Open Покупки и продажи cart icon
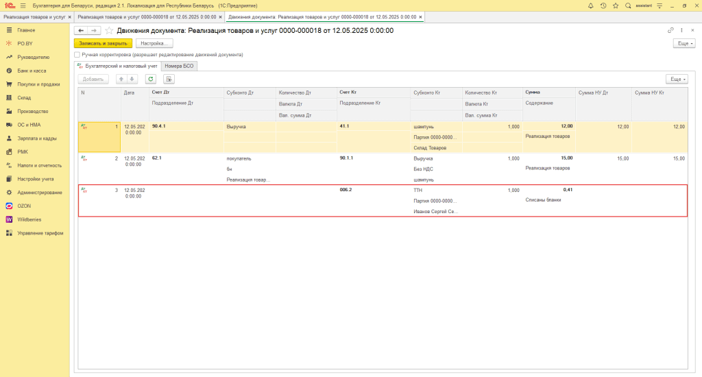This screenshot has height=377, width=702. [x=9, y=84]
